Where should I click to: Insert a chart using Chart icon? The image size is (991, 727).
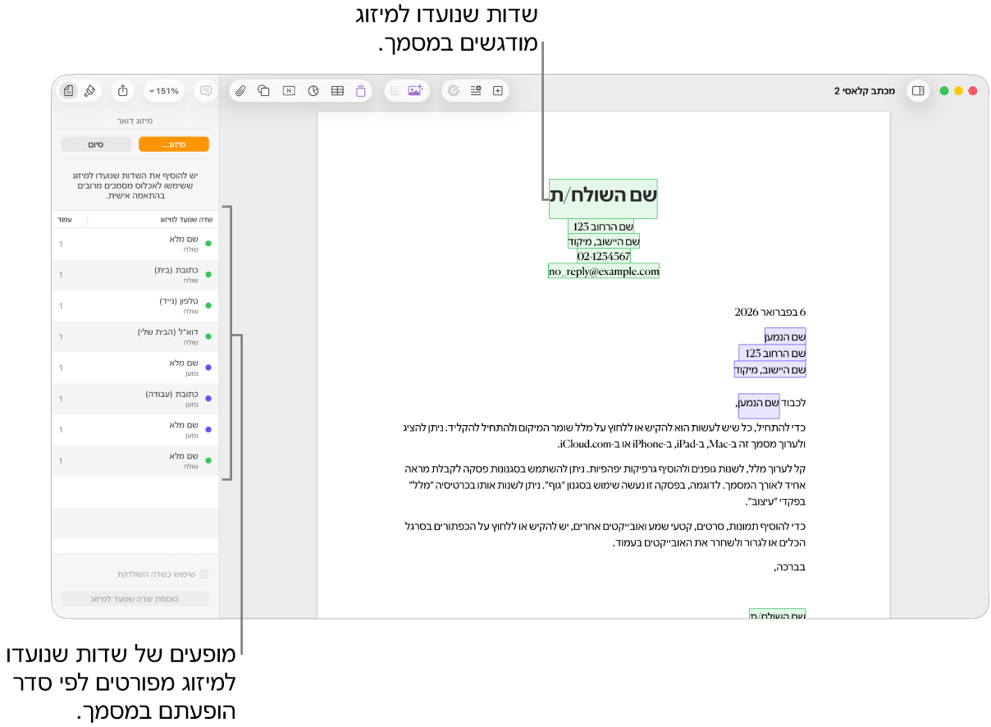[x=313, y=91]
